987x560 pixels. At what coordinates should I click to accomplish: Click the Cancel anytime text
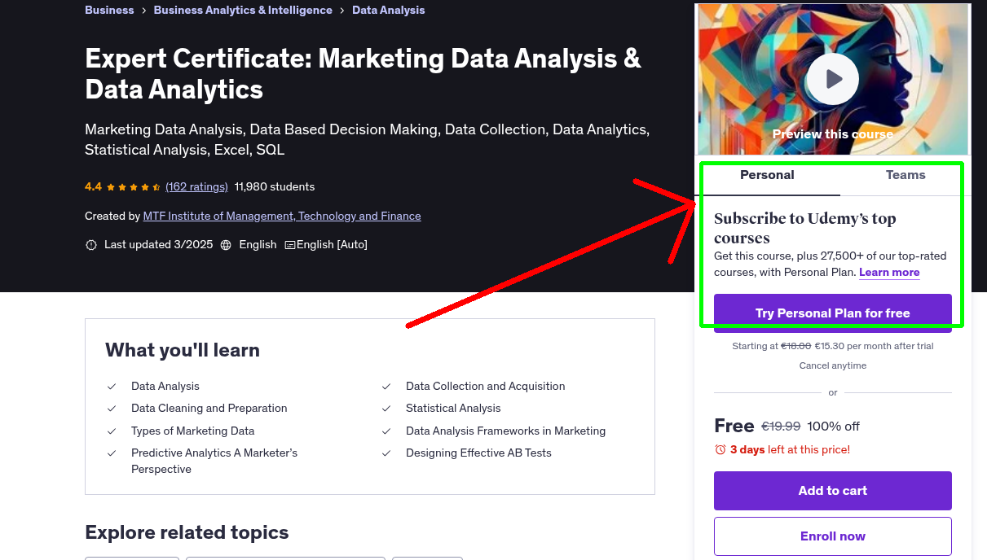point(833,366)
